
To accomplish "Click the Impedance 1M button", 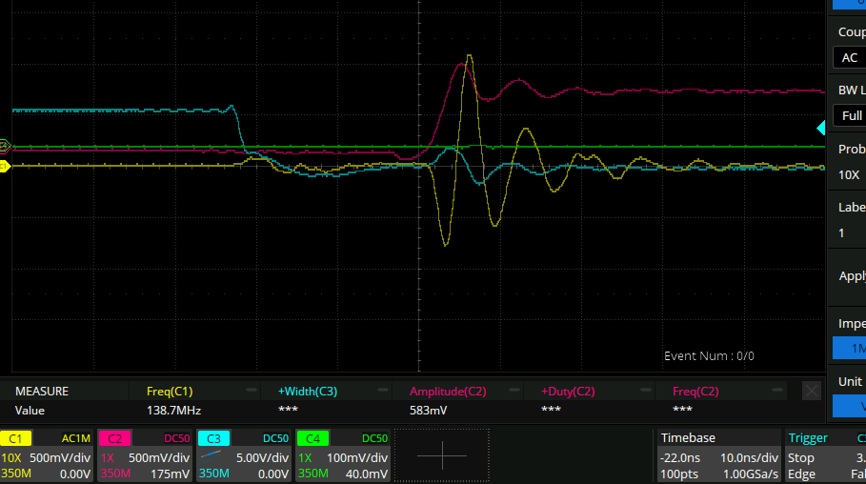I will click(851, 348).
